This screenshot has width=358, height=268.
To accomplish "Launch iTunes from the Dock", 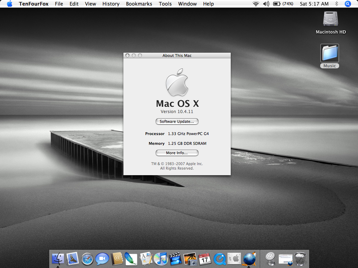I will [160, 259].
